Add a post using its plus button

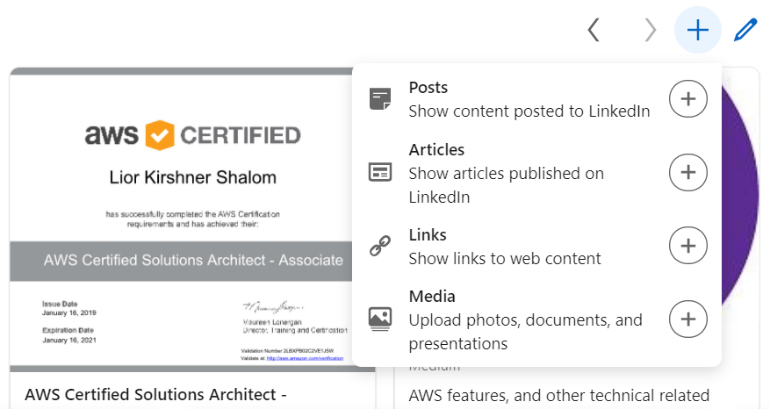[x=688, y=100]
